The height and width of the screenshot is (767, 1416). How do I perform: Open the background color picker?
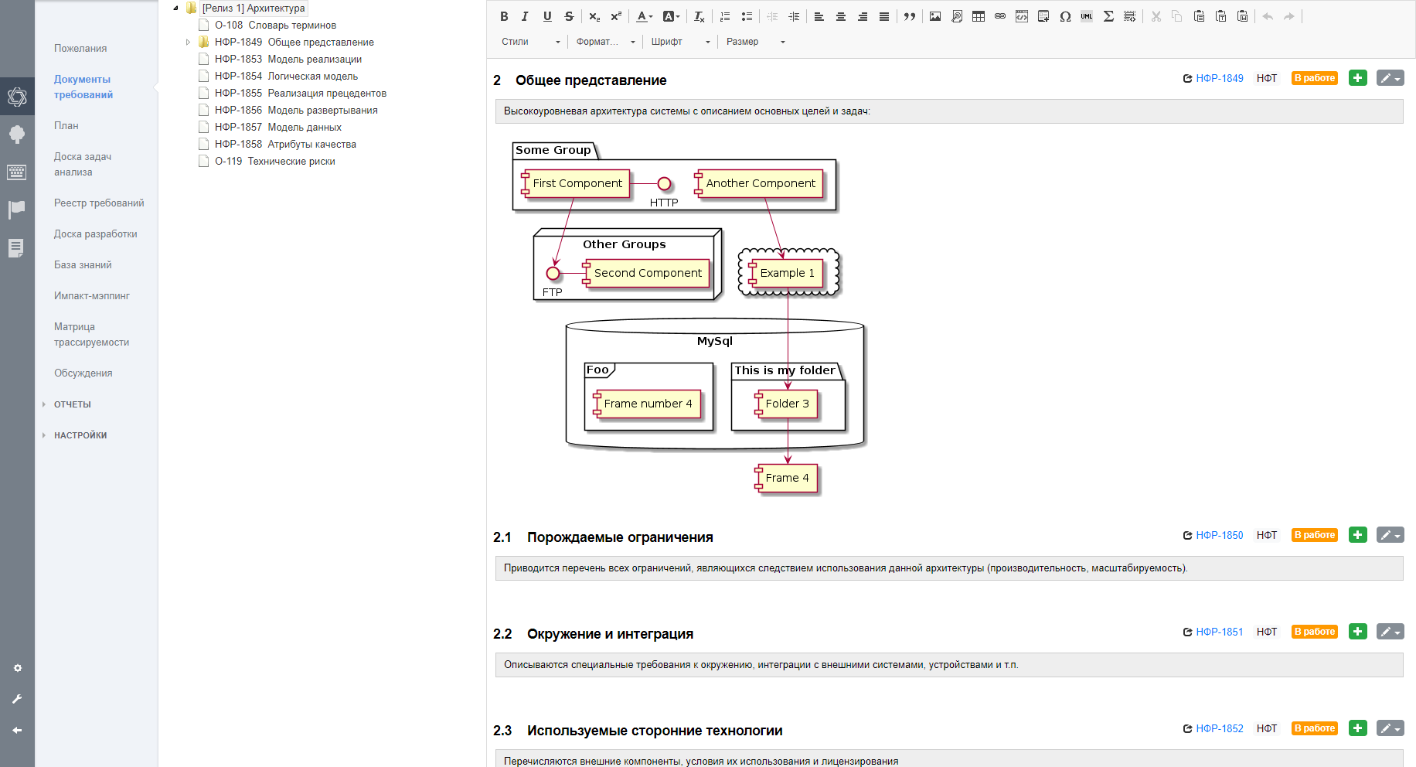click(671, 16)
